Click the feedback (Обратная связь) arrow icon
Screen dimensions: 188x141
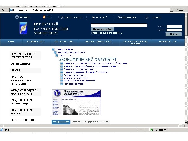tap(119, 17)
